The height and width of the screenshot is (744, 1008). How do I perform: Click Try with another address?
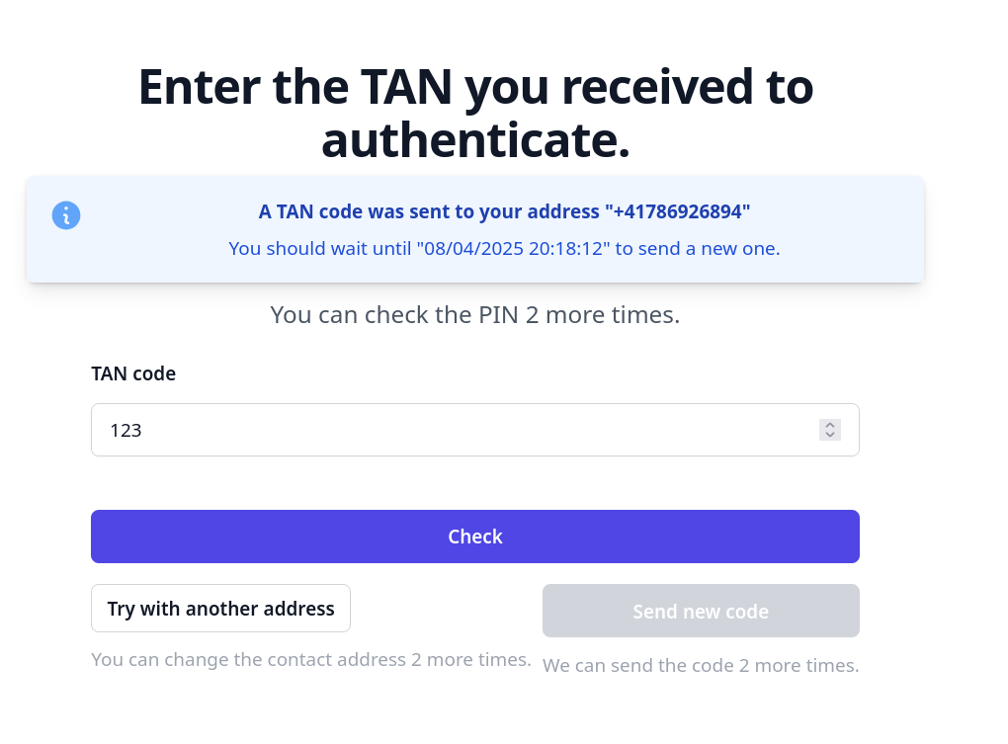coord(220,609)
